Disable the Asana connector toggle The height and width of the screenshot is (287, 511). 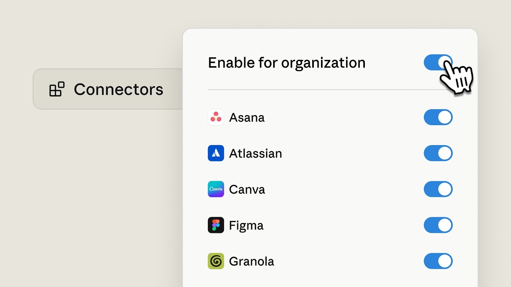438,118
